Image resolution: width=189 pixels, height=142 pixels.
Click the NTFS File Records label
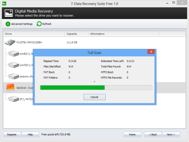click(112, 77)
